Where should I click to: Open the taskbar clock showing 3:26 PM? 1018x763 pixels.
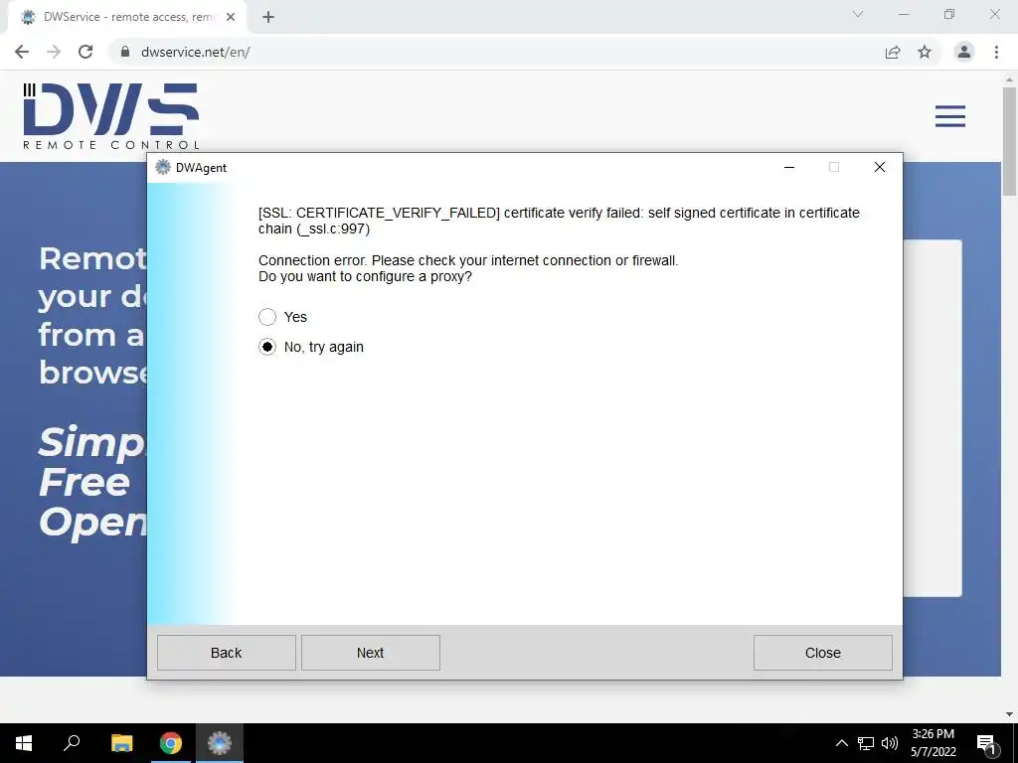click(x=933, y=743)
